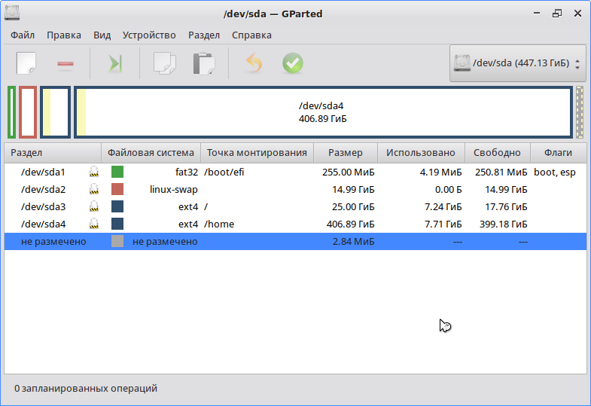The height and width of the screenshot is (406, 591).
Task: Click the GParted window icon in title bar
Action: click(12, 14)
